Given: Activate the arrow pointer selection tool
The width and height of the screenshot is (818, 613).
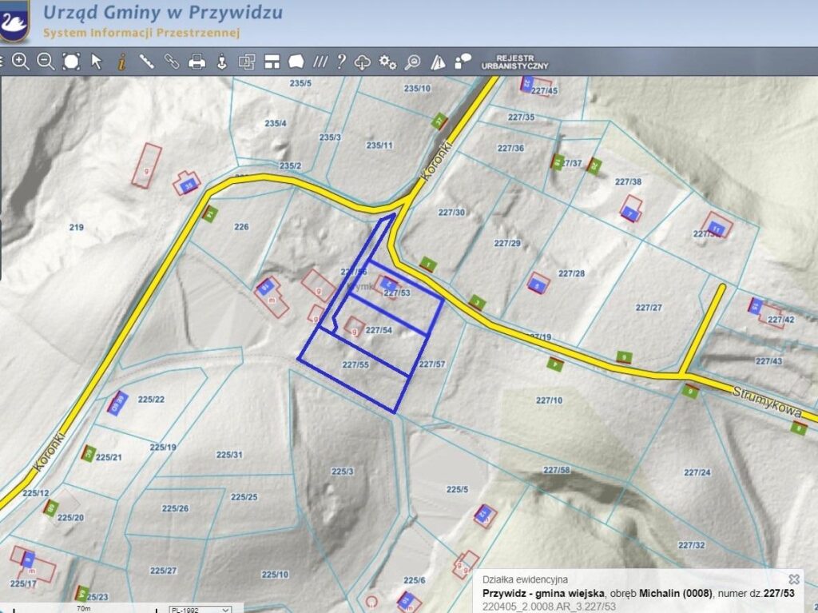Looking at the screenshot, I should (97, 62).
